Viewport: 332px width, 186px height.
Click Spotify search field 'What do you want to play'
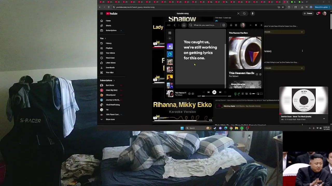204,25
